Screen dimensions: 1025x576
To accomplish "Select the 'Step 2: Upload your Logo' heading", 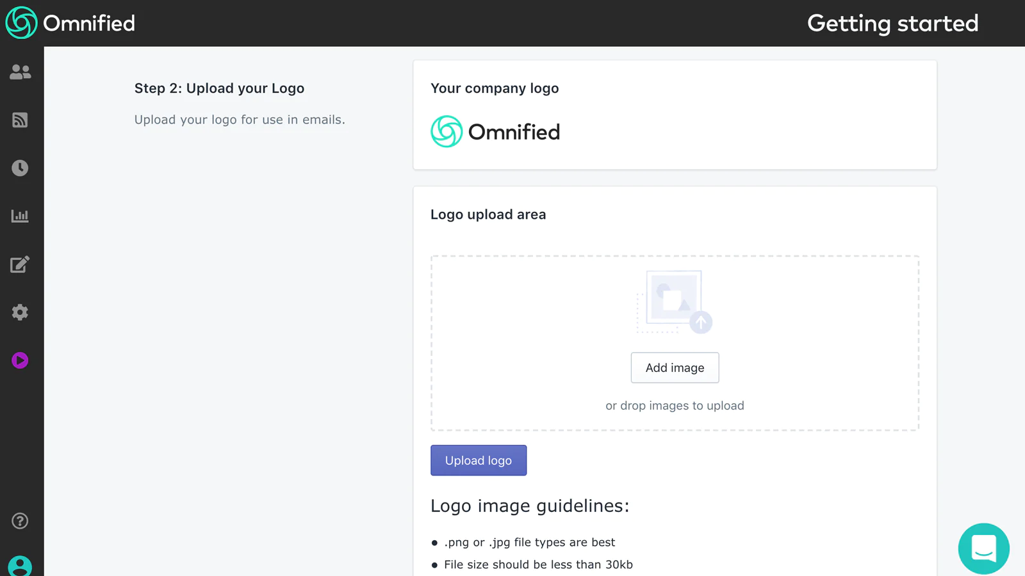I will click(219, 88).
